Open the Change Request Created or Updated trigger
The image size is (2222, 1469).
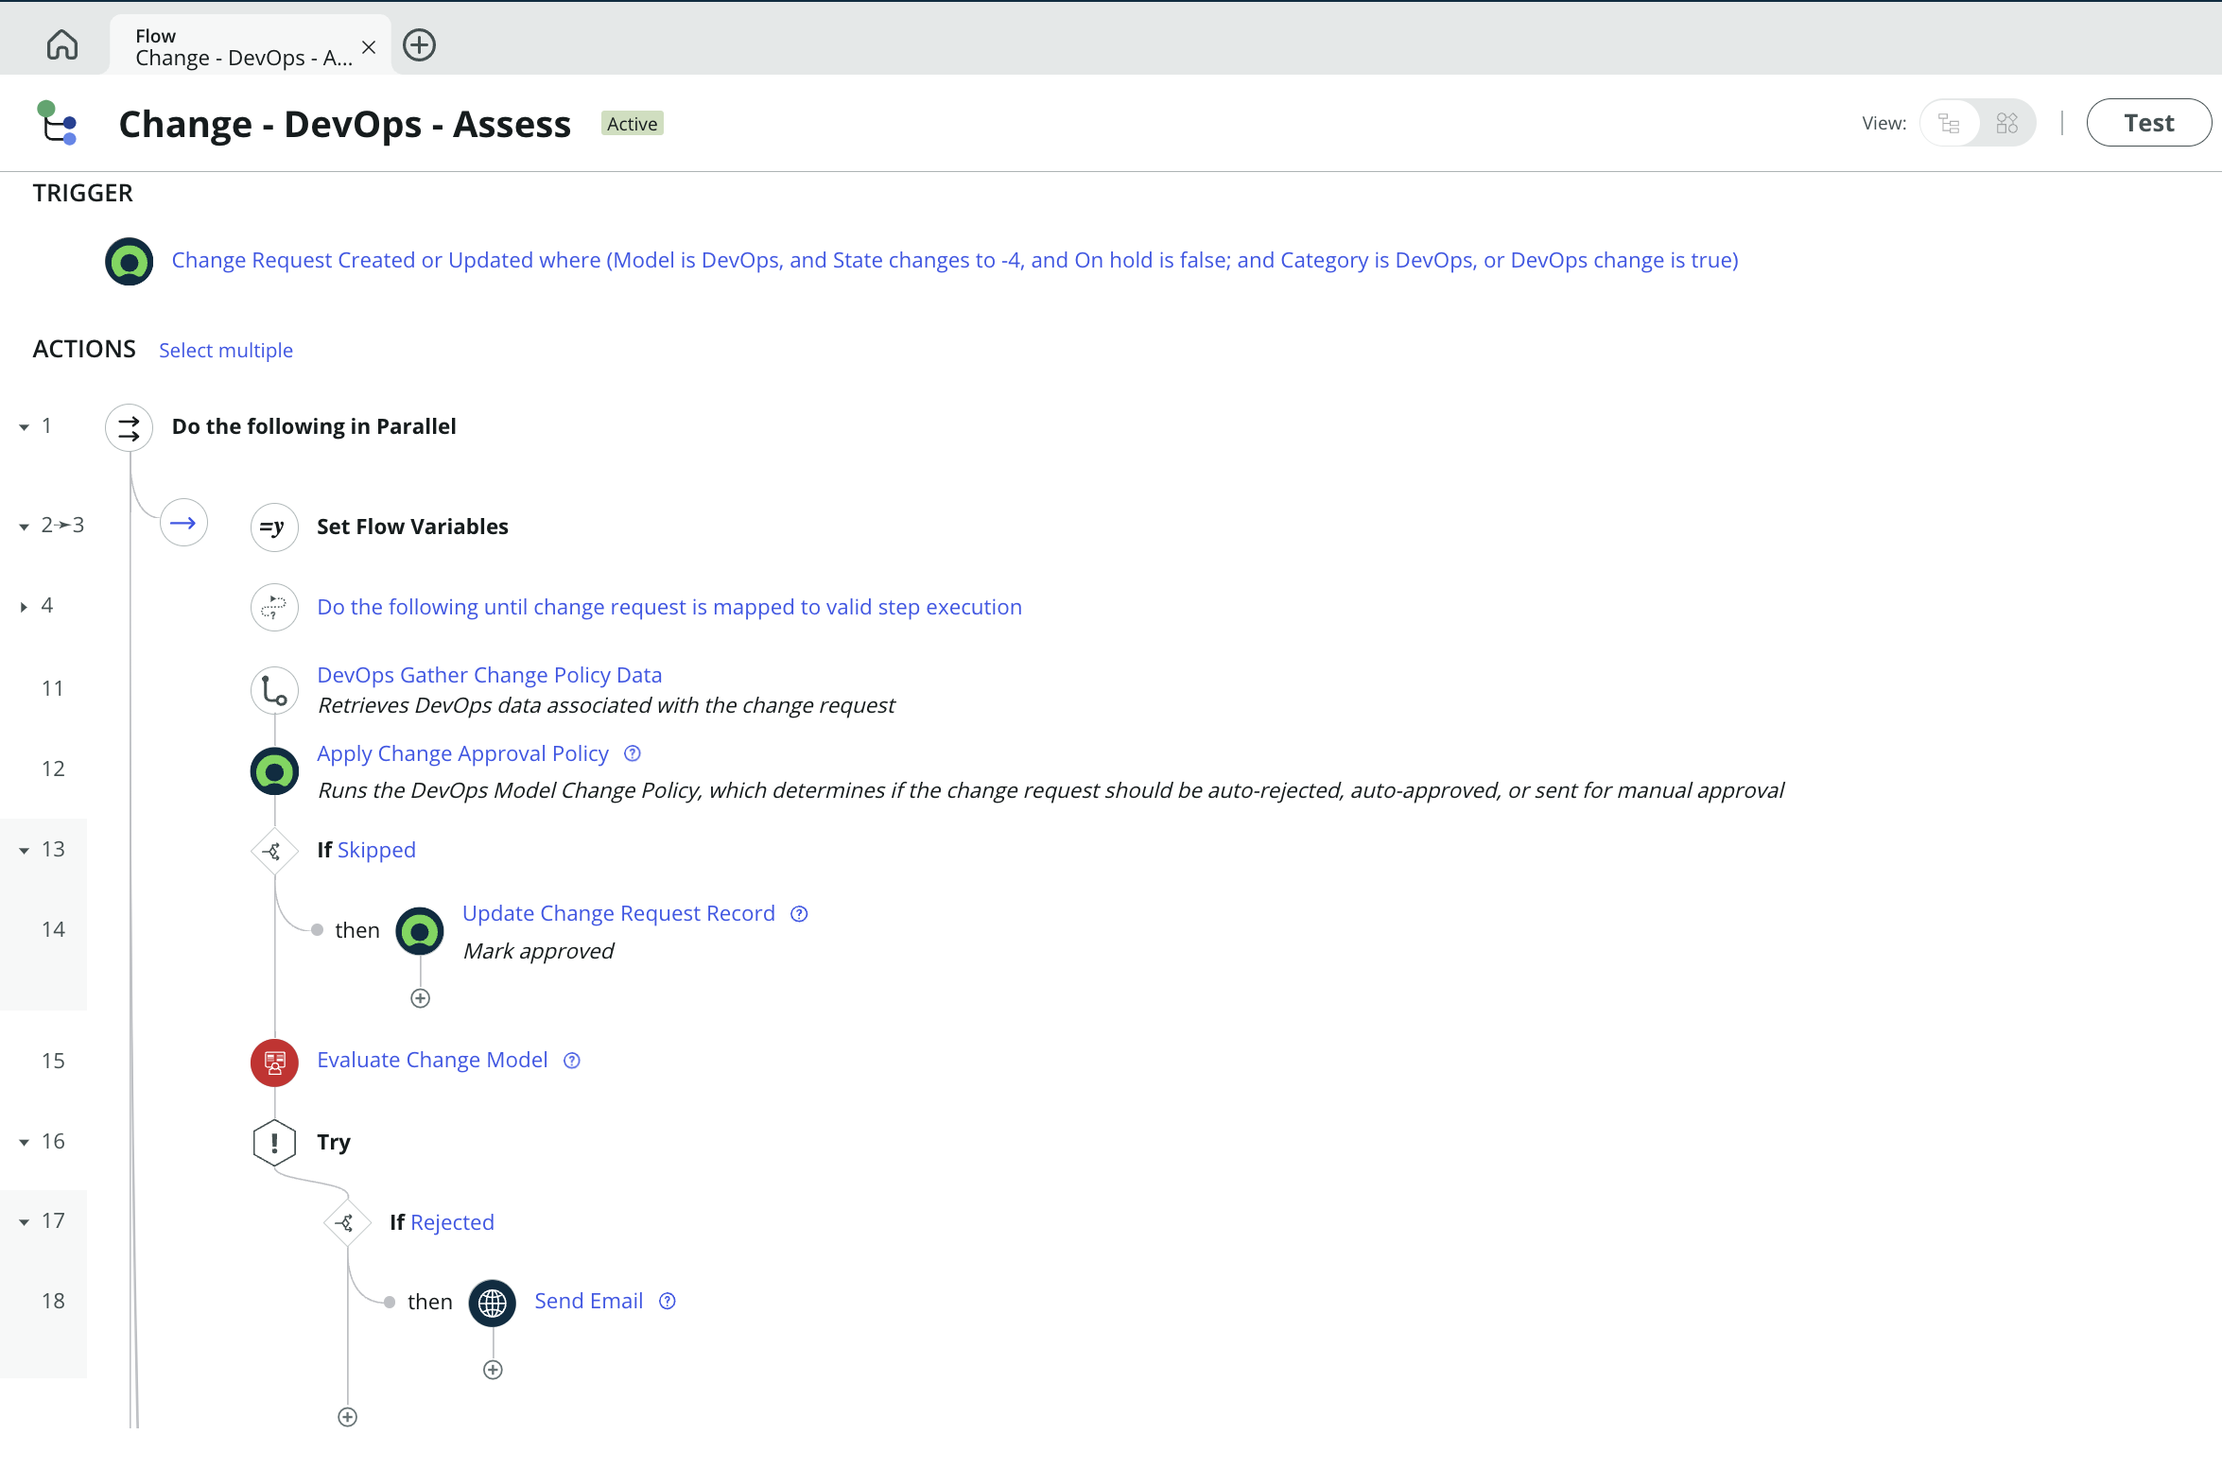coord(955,260)
